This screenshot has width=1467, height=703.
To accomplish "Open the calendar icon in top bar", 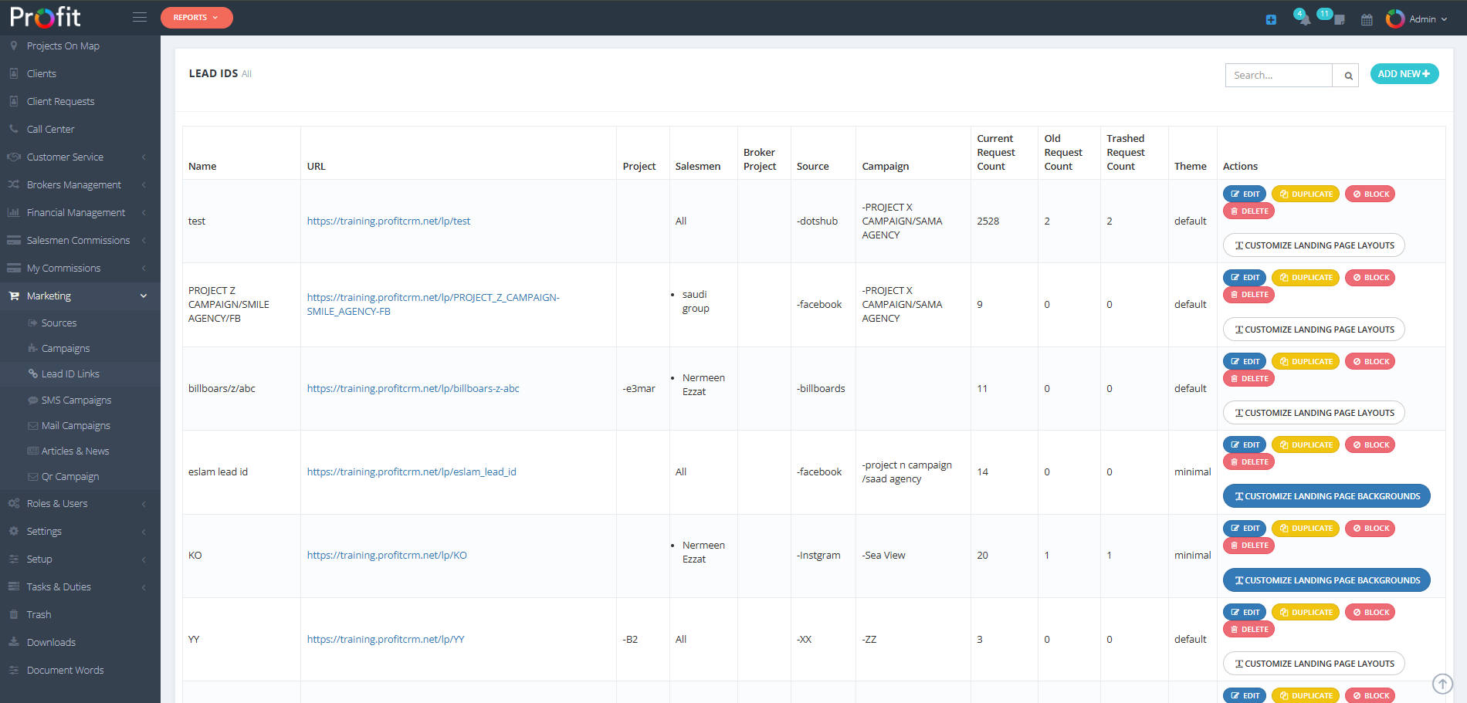I will click(1367, 19).
